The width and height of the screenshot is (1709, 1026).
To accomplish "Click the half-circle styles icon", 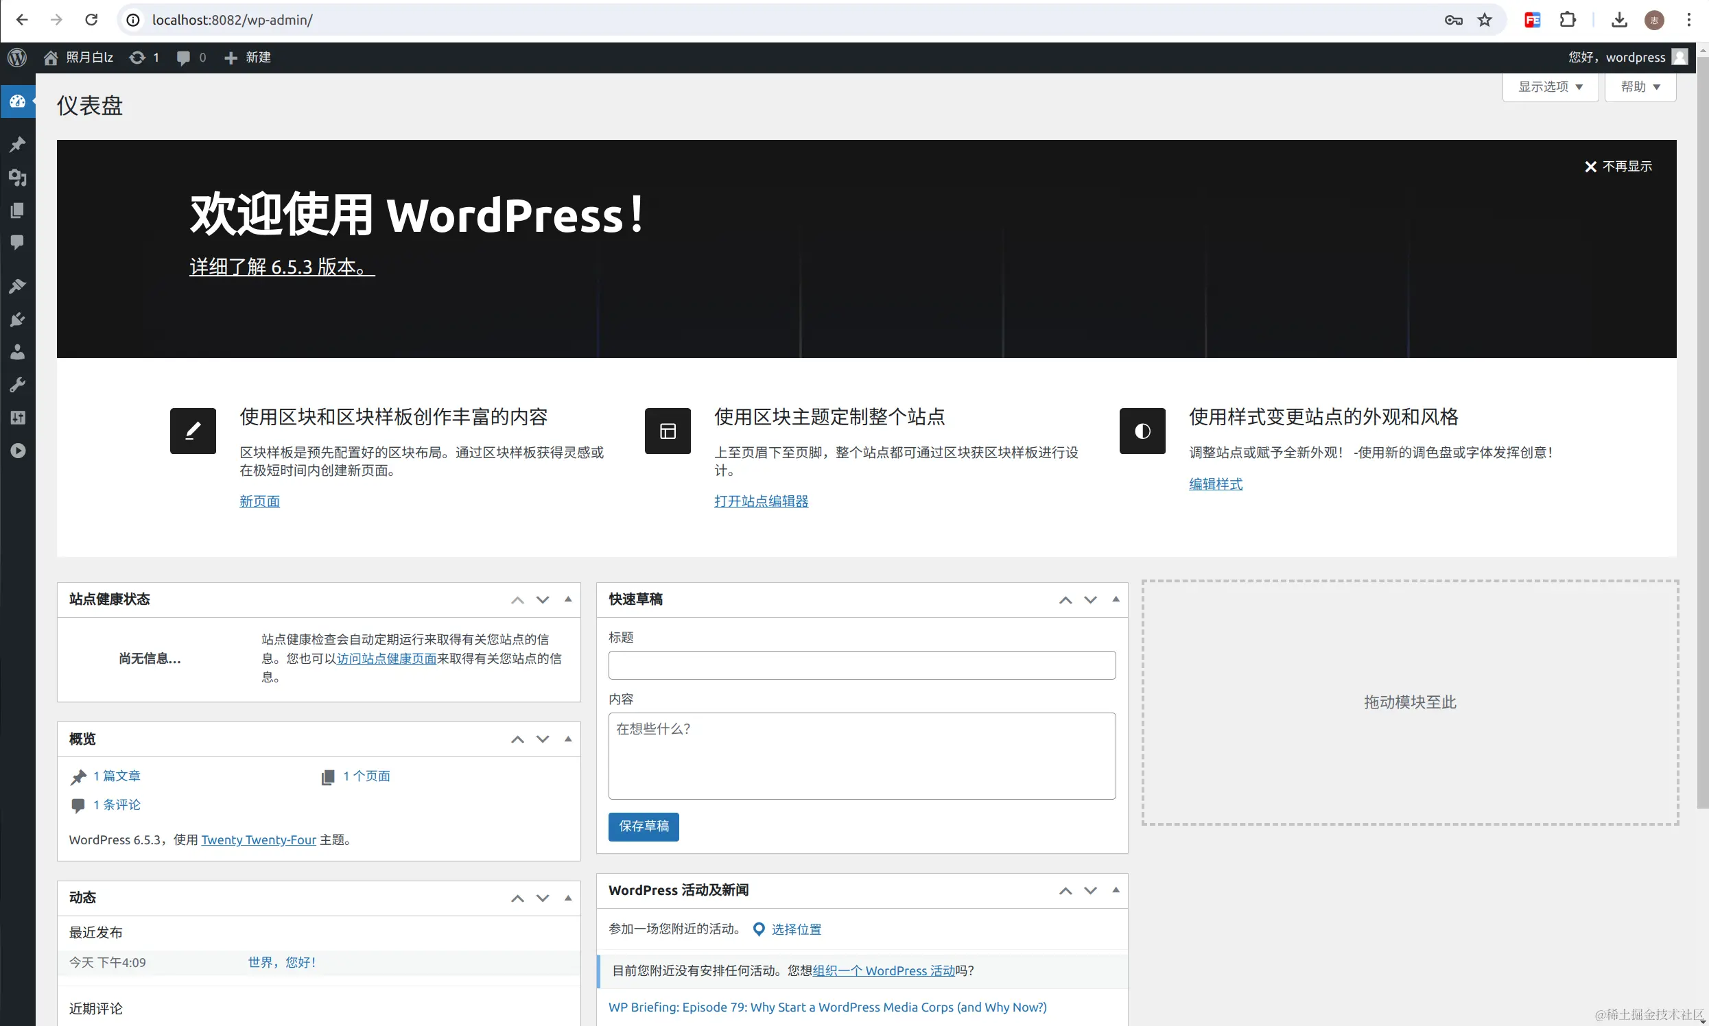I will point(1142,431).
